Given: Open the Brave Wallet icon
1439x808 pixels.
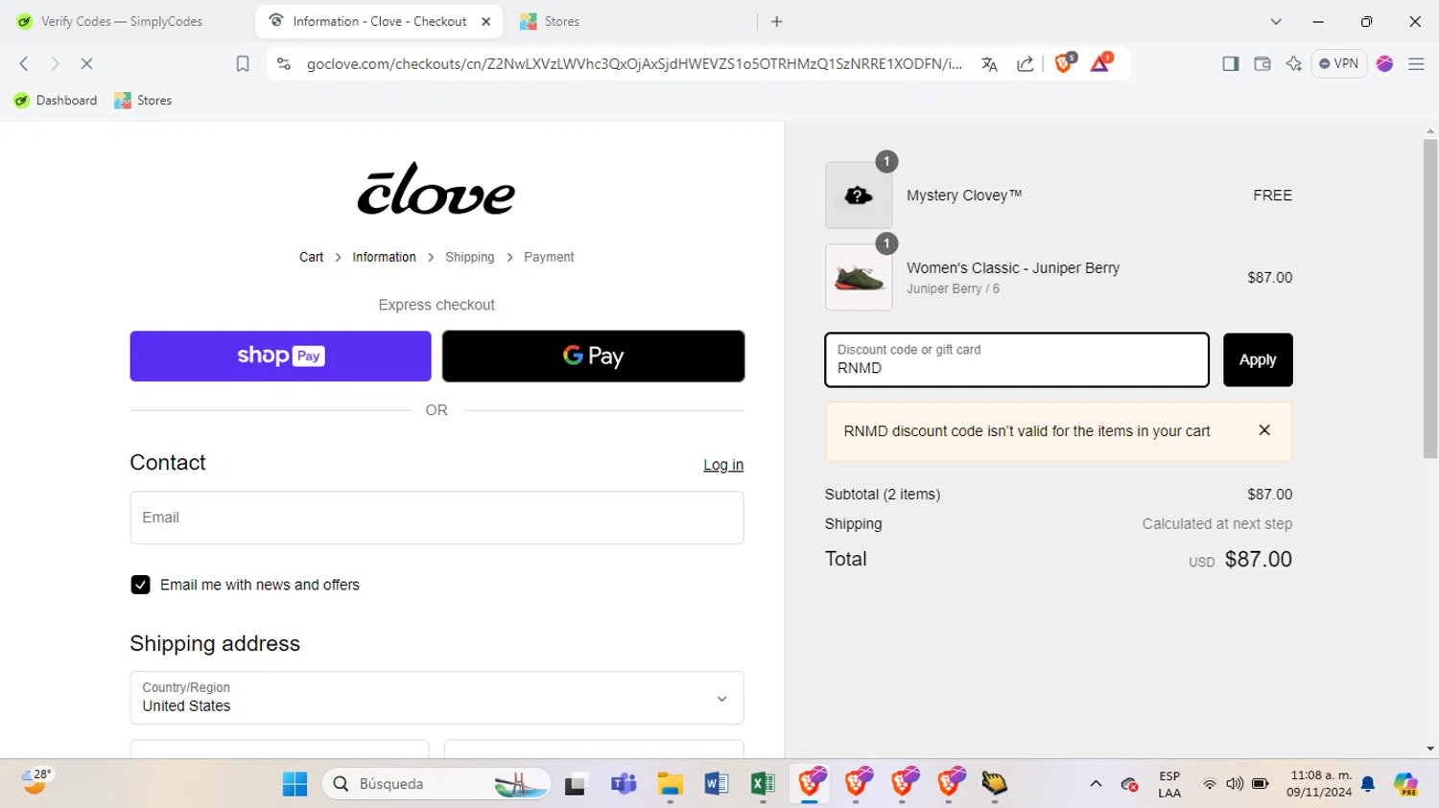Looking at the screenshot, I should 1262,63.
